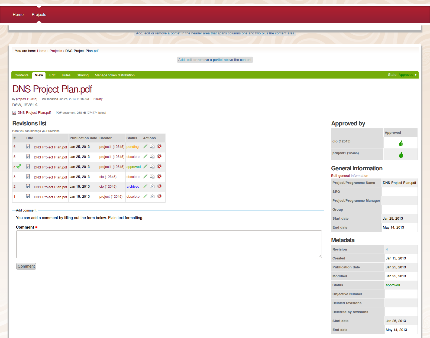430x338 pixels.
Task: Open the History link in byline
Action: pyautogui.click(x=98, y=99)
